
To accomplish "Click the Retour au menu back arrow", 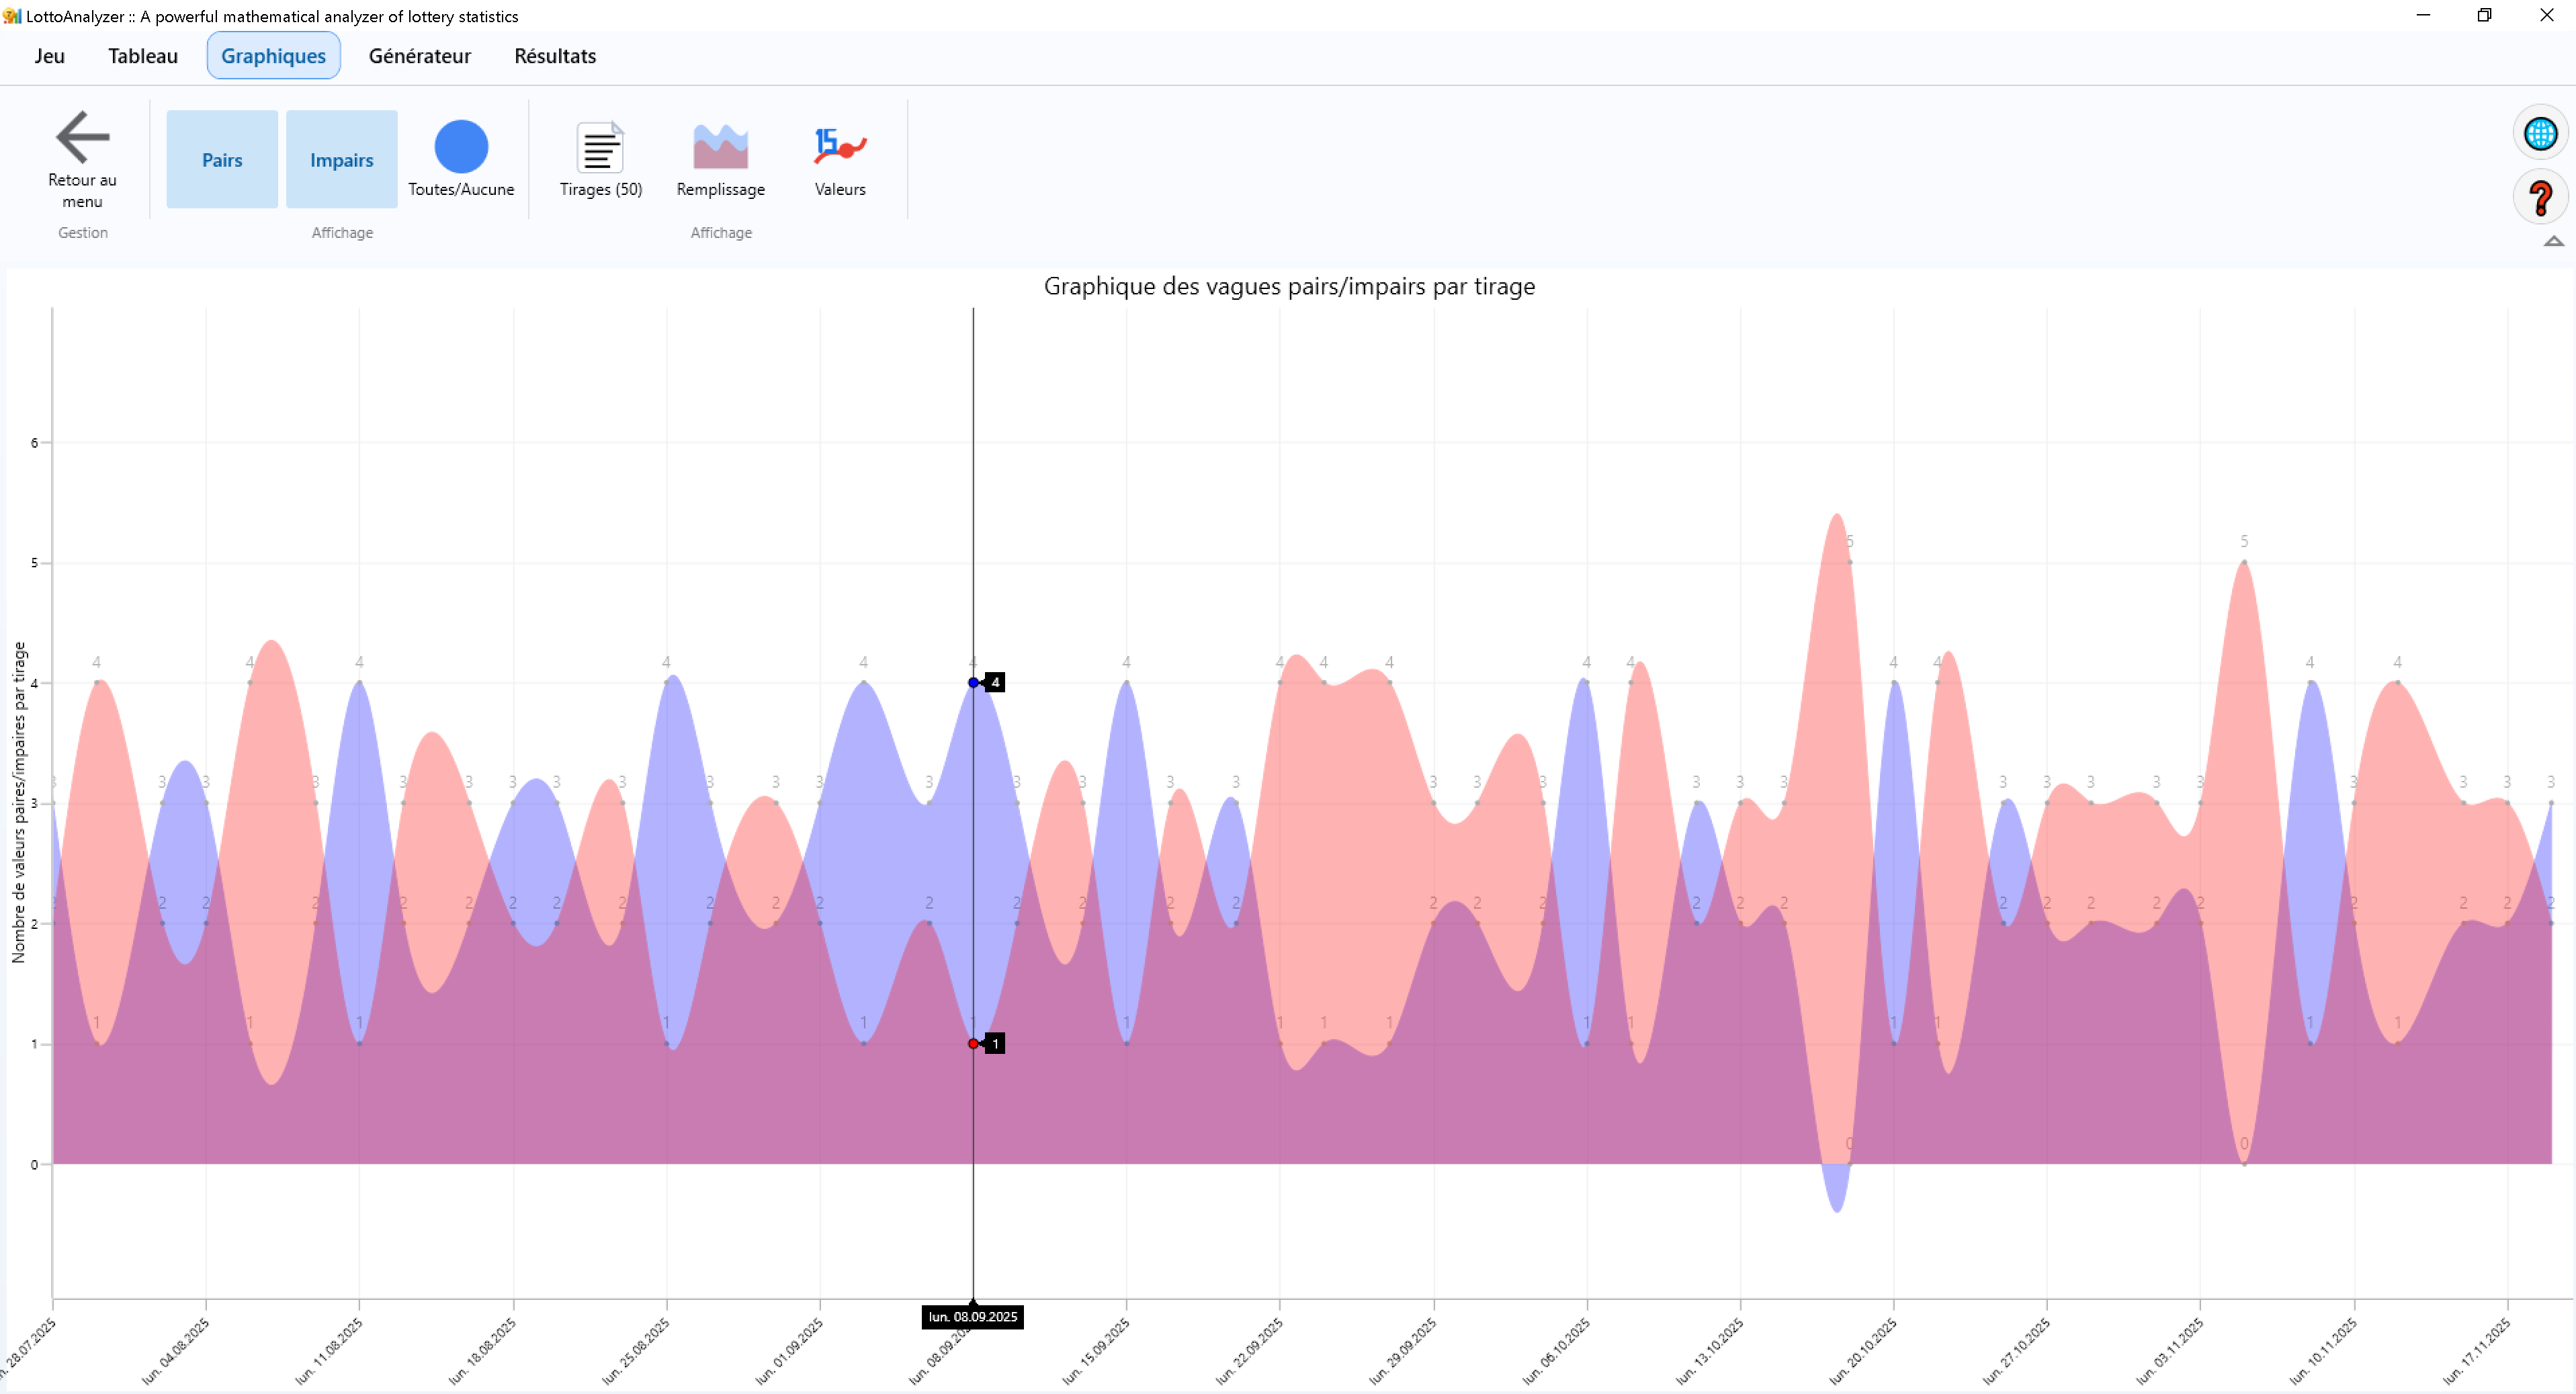I will pos(82,137).
